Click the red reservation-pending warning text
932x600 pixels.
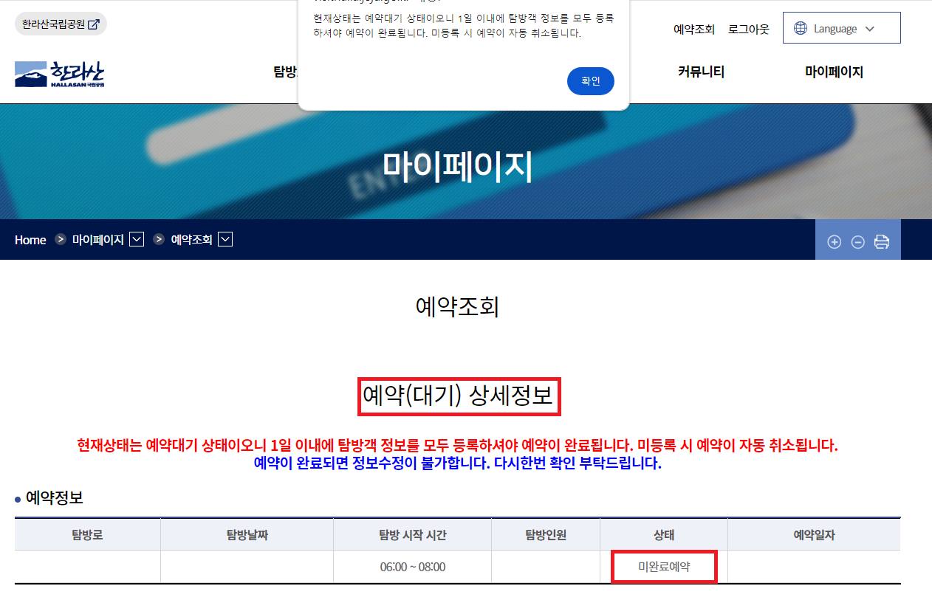tap(457, 446)
